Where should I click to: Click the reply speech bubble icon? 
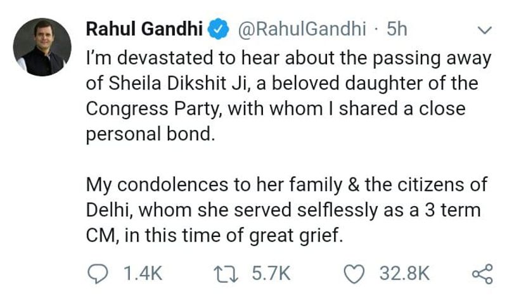click(97, 273)
